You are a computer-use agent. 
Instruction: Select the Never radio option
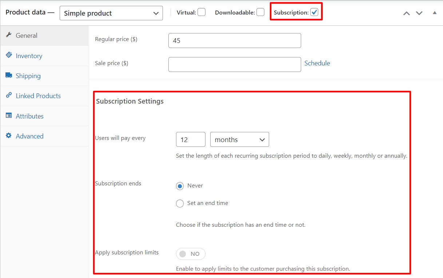[180, 186]
